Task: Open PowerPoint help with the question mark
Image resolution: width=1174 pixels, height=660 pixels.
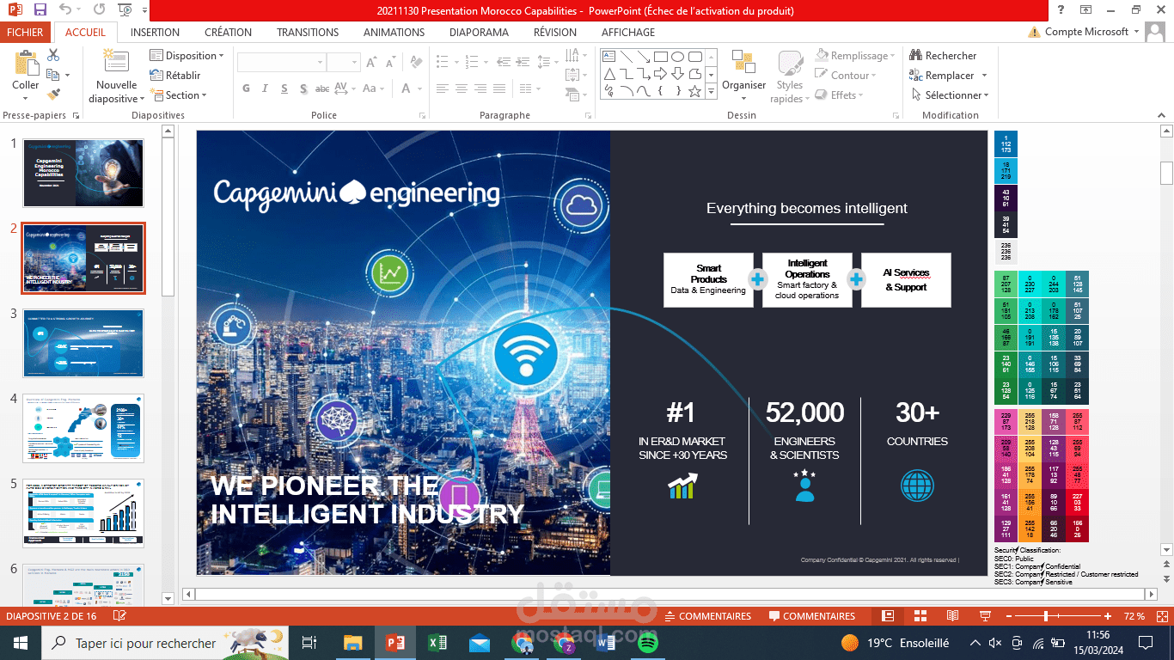Action: tap(1061, 10)
